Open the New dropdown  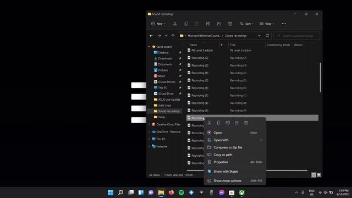click(x=158, y=24)
